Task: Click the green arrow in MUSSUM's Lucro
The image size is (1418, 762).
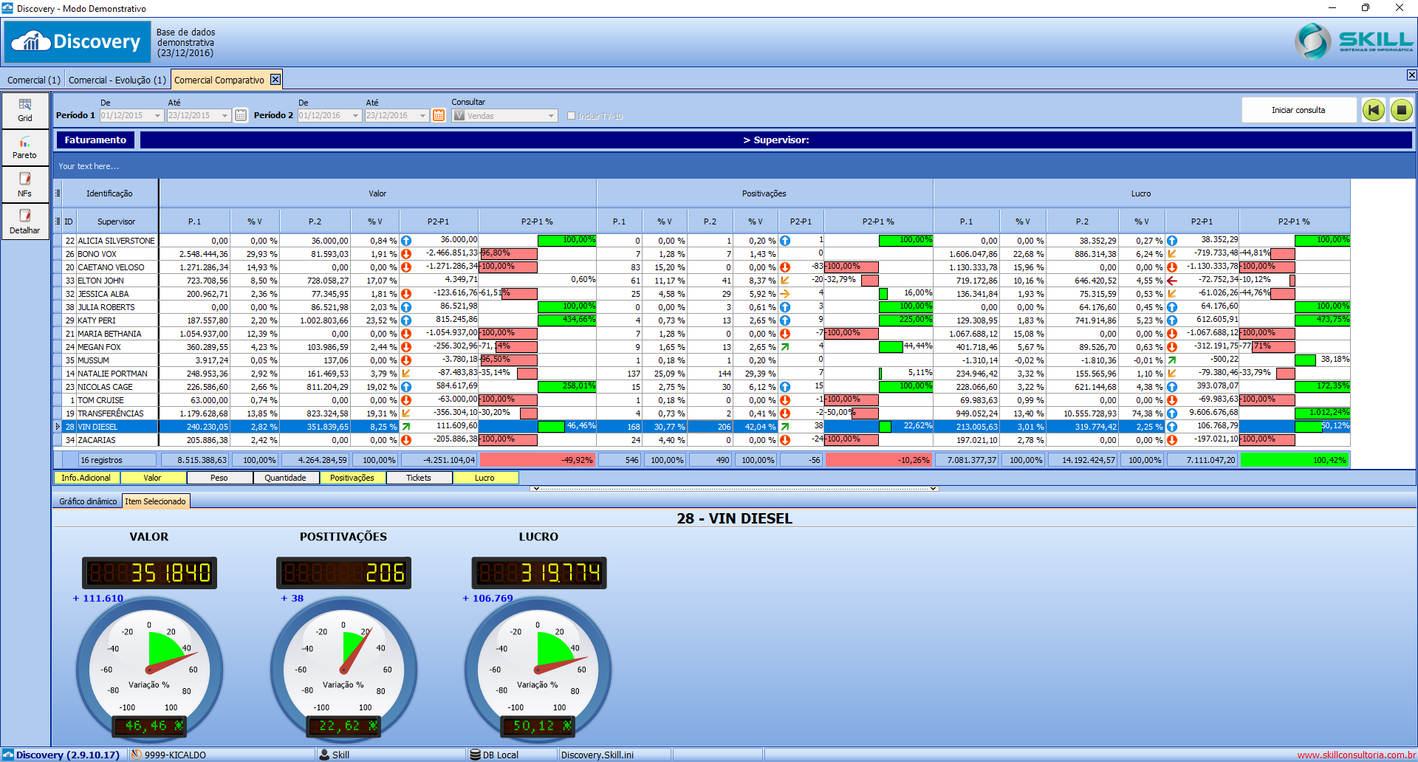Action: pos(1172,360)
